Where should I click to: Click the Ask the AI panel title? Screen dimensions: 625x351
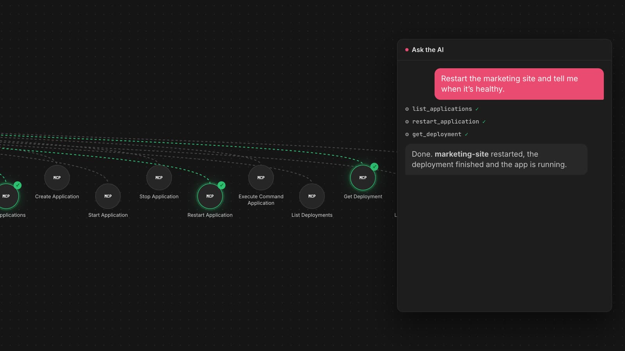(x=428, y=50)
